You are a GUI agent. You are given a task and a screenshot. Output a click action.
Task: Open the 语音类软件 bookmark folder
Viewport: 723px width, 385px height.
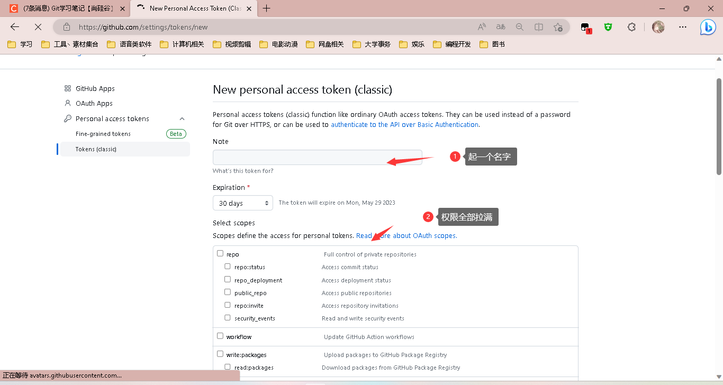click(130, 44)
